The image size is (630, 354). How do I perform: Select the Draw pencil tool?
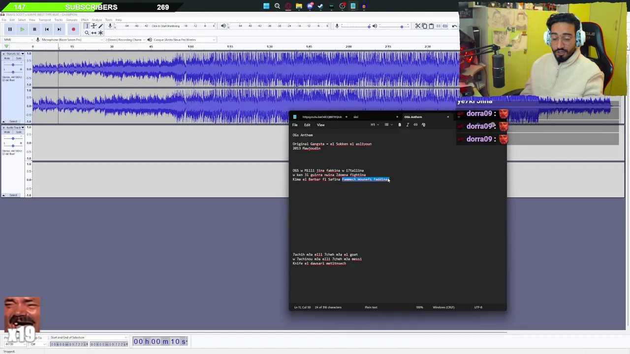coord(100,26)
